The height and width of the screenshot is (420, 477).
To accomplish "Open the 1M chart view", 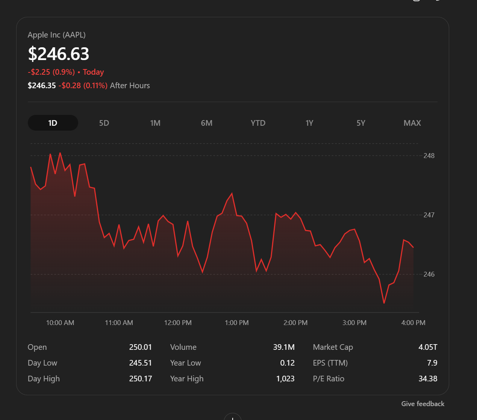I will tap(155, 123).
